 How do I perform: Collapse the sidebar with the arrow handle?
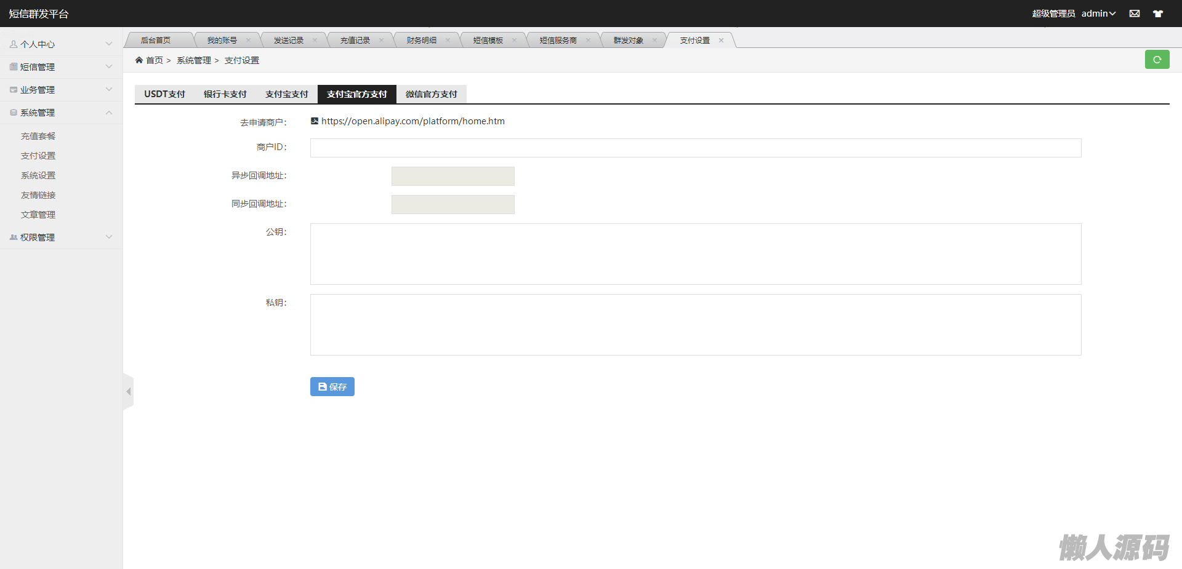click(x=128, y=391)
